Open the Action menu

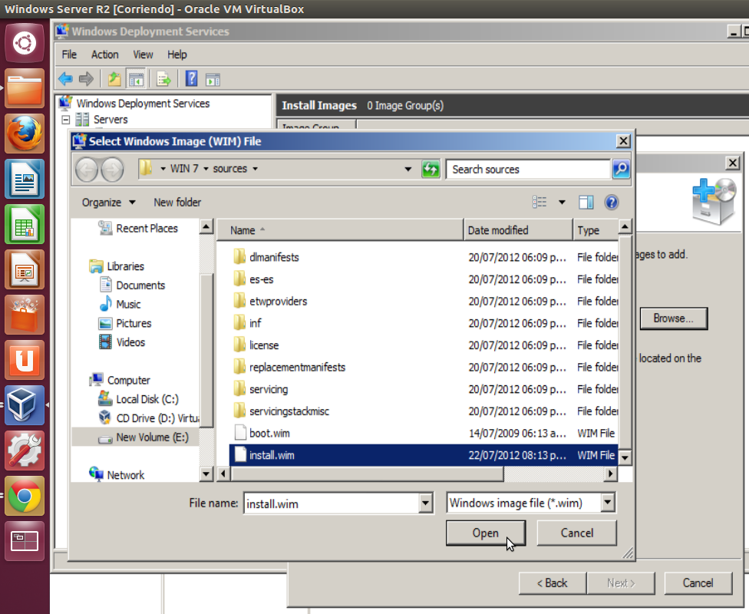pyautogui.click(x=104, y=54)
